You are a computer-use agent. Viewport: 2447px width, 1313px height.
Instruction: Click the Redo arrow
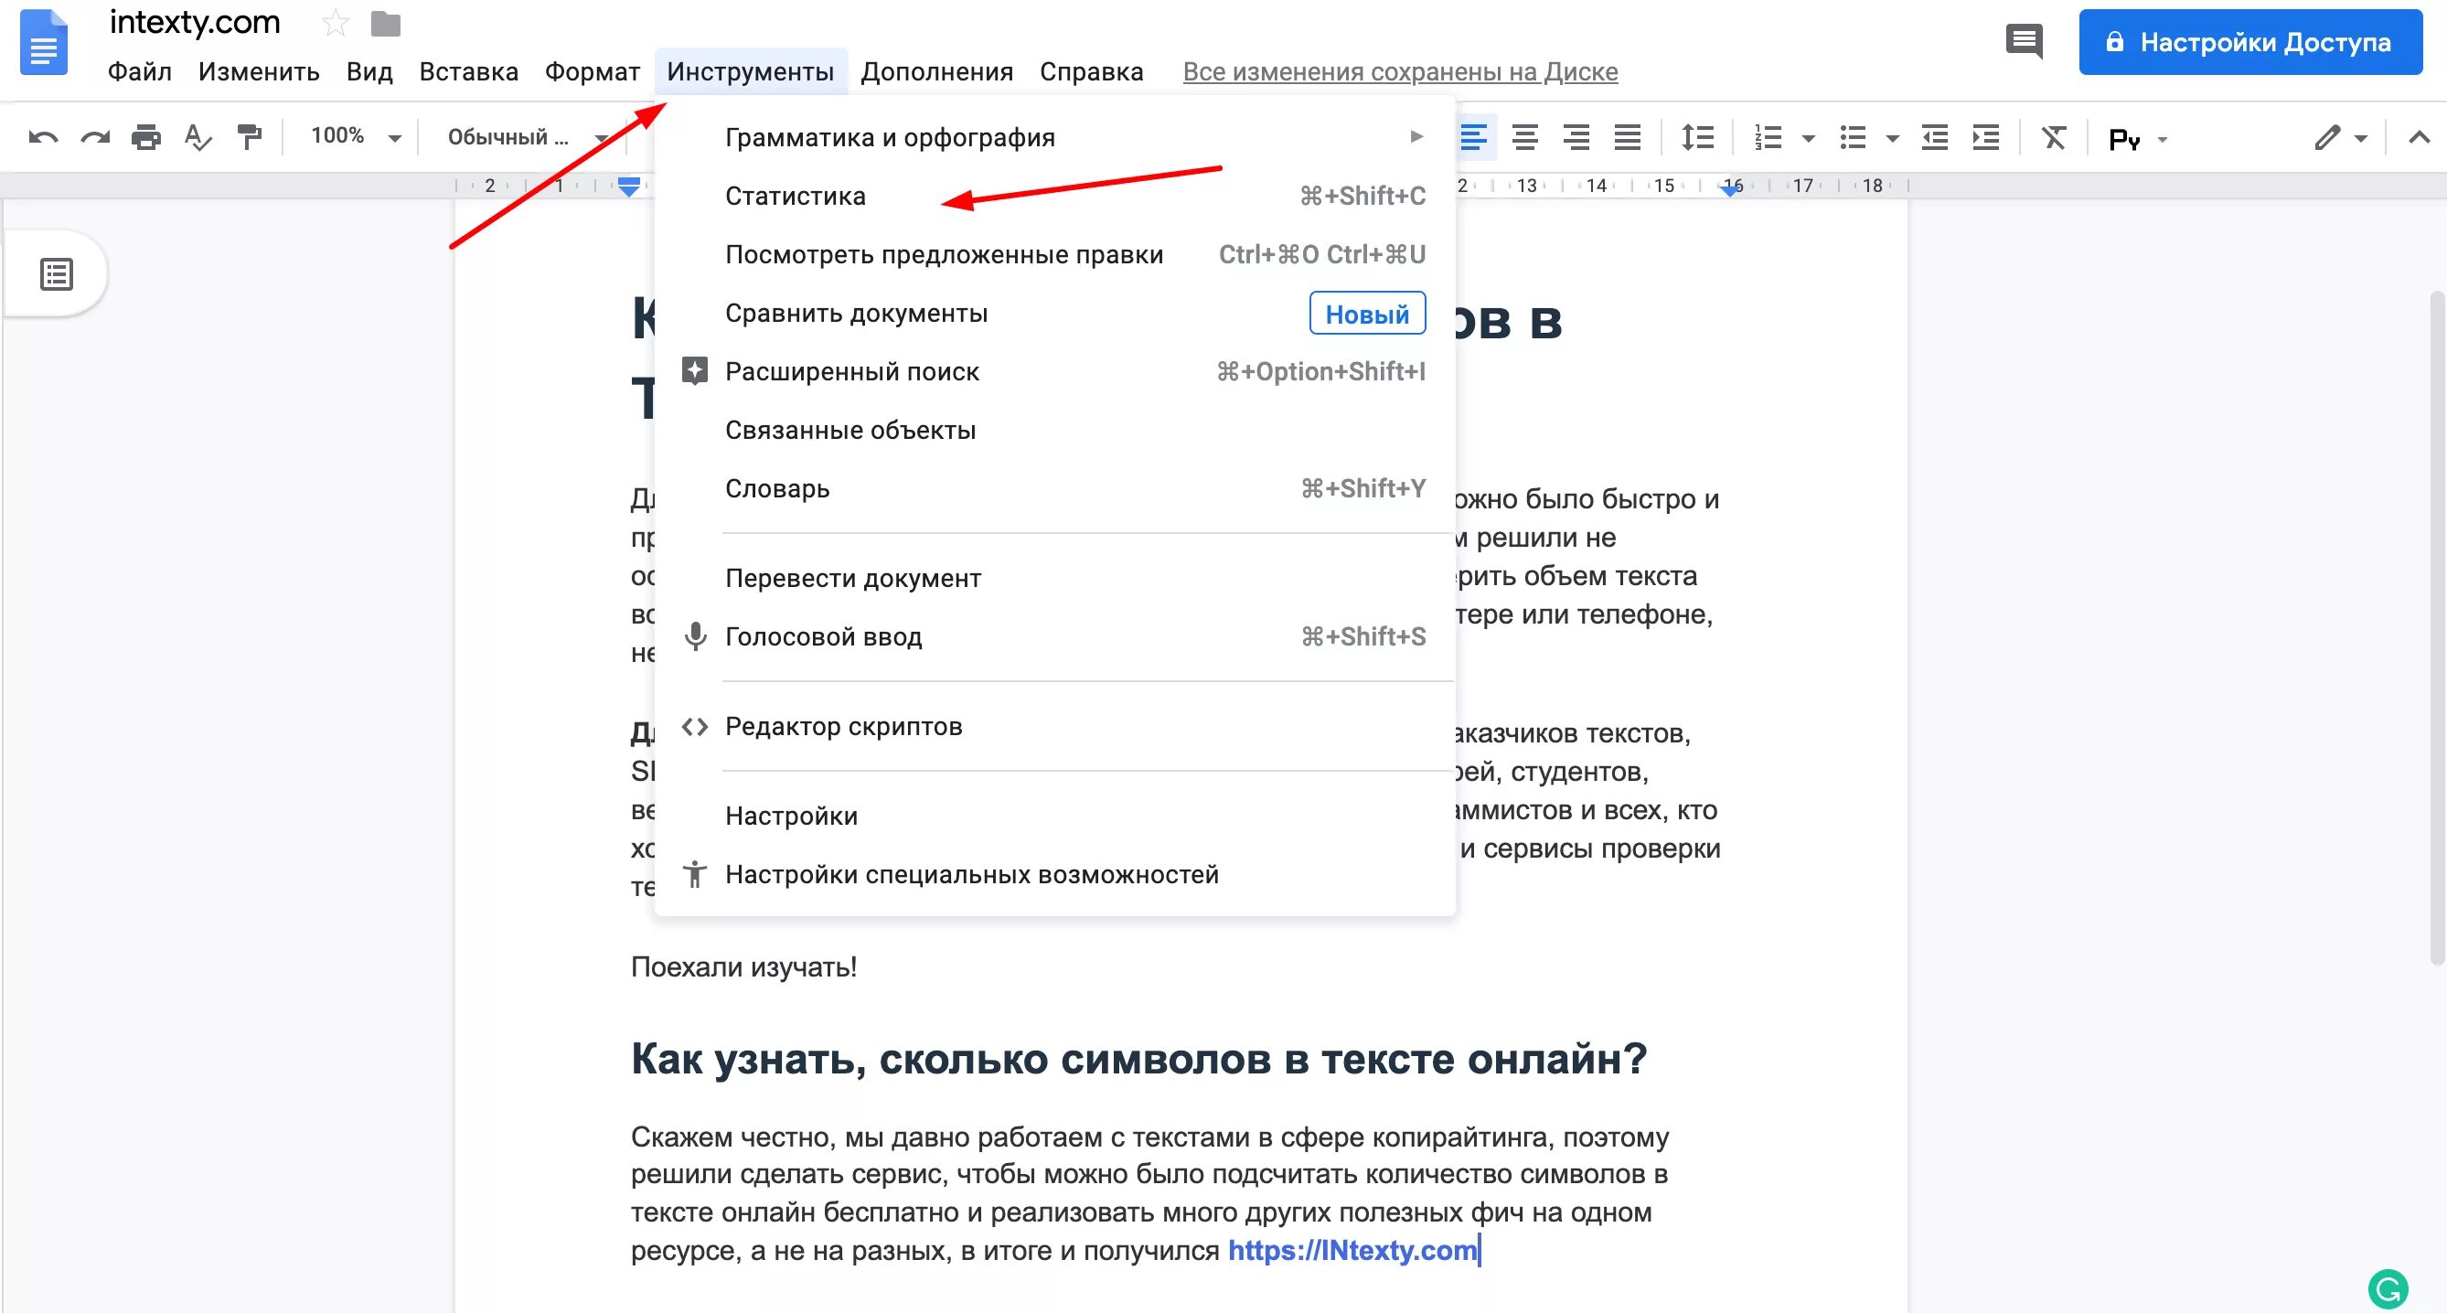click(95, 138)
